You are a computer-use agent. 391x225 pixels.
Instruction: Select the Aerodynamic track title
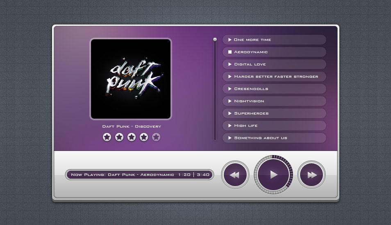[x=251, y=52]
